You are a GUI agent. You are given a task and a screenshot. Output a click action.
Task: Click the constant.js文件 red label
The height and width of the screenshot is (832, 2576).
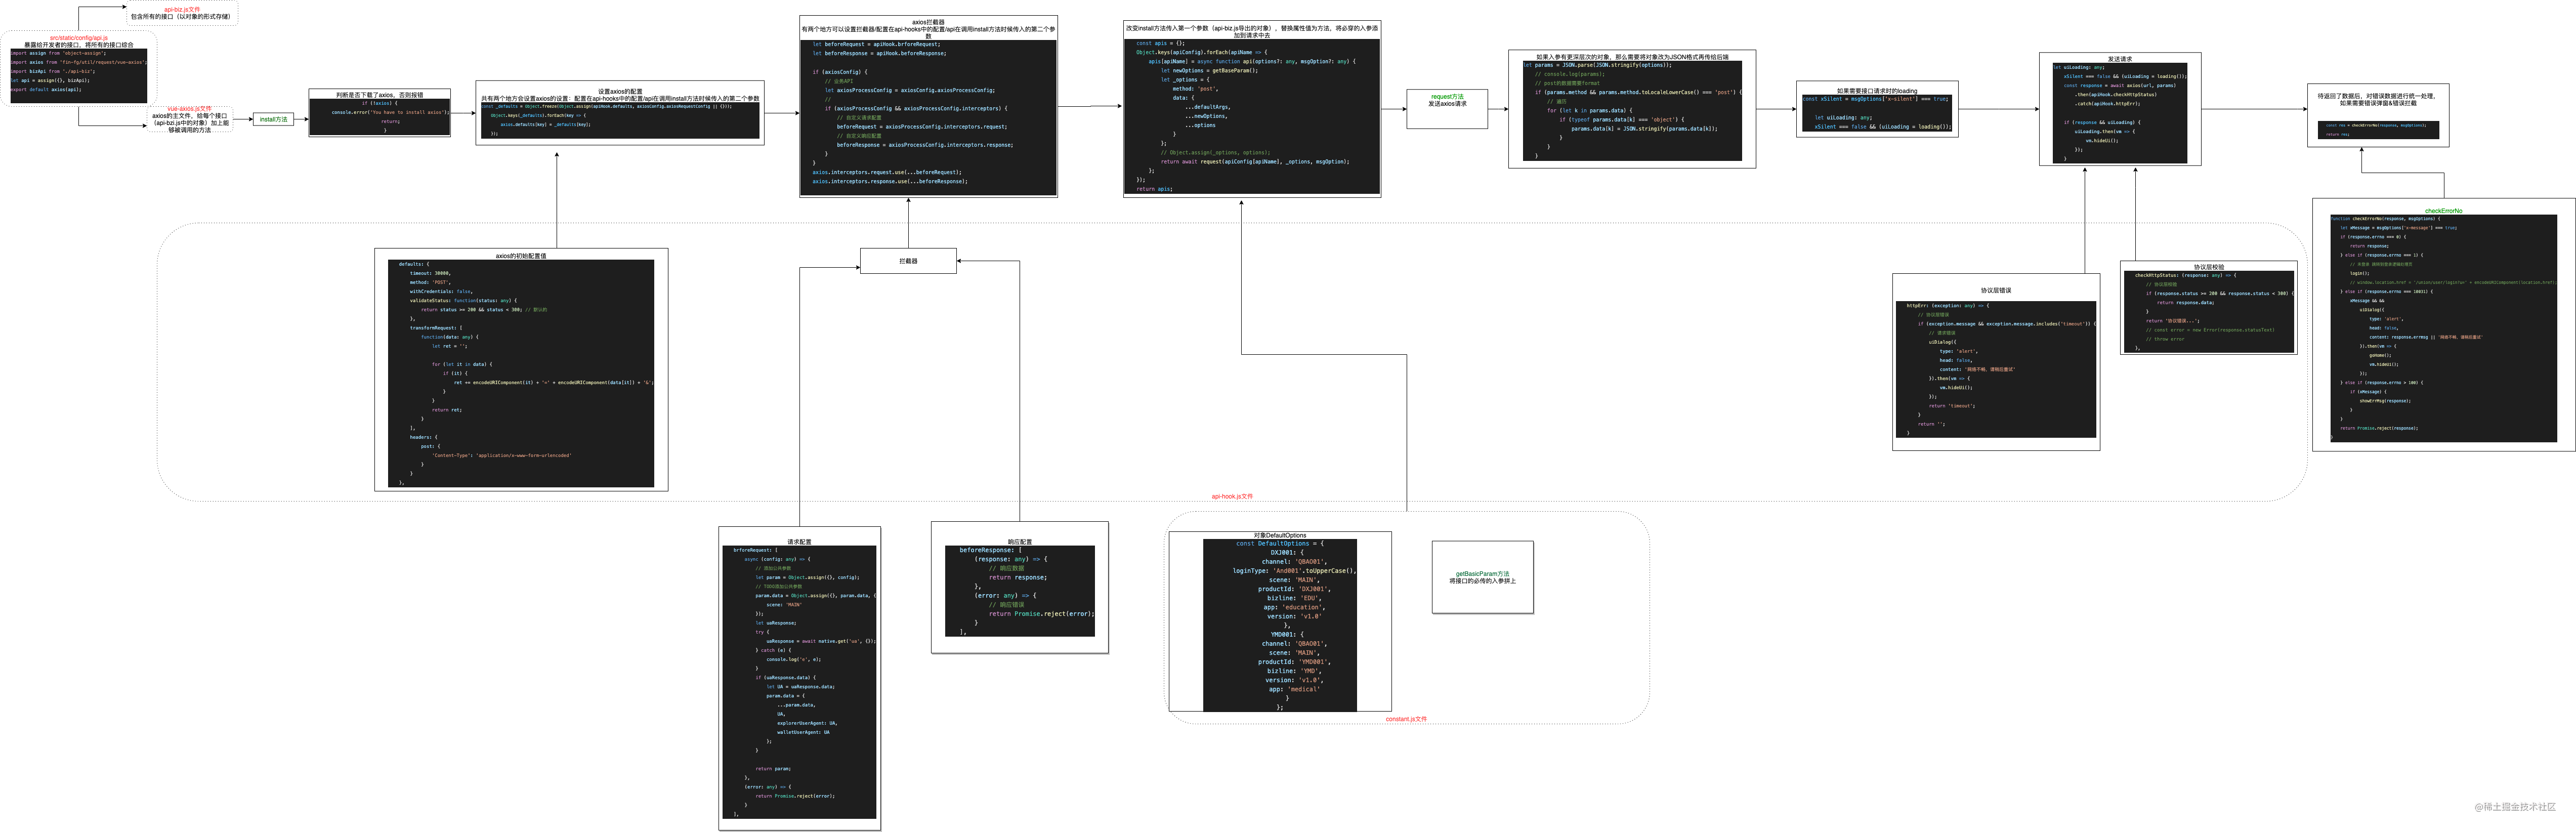pyautogui.click(x=1406, y=719)
